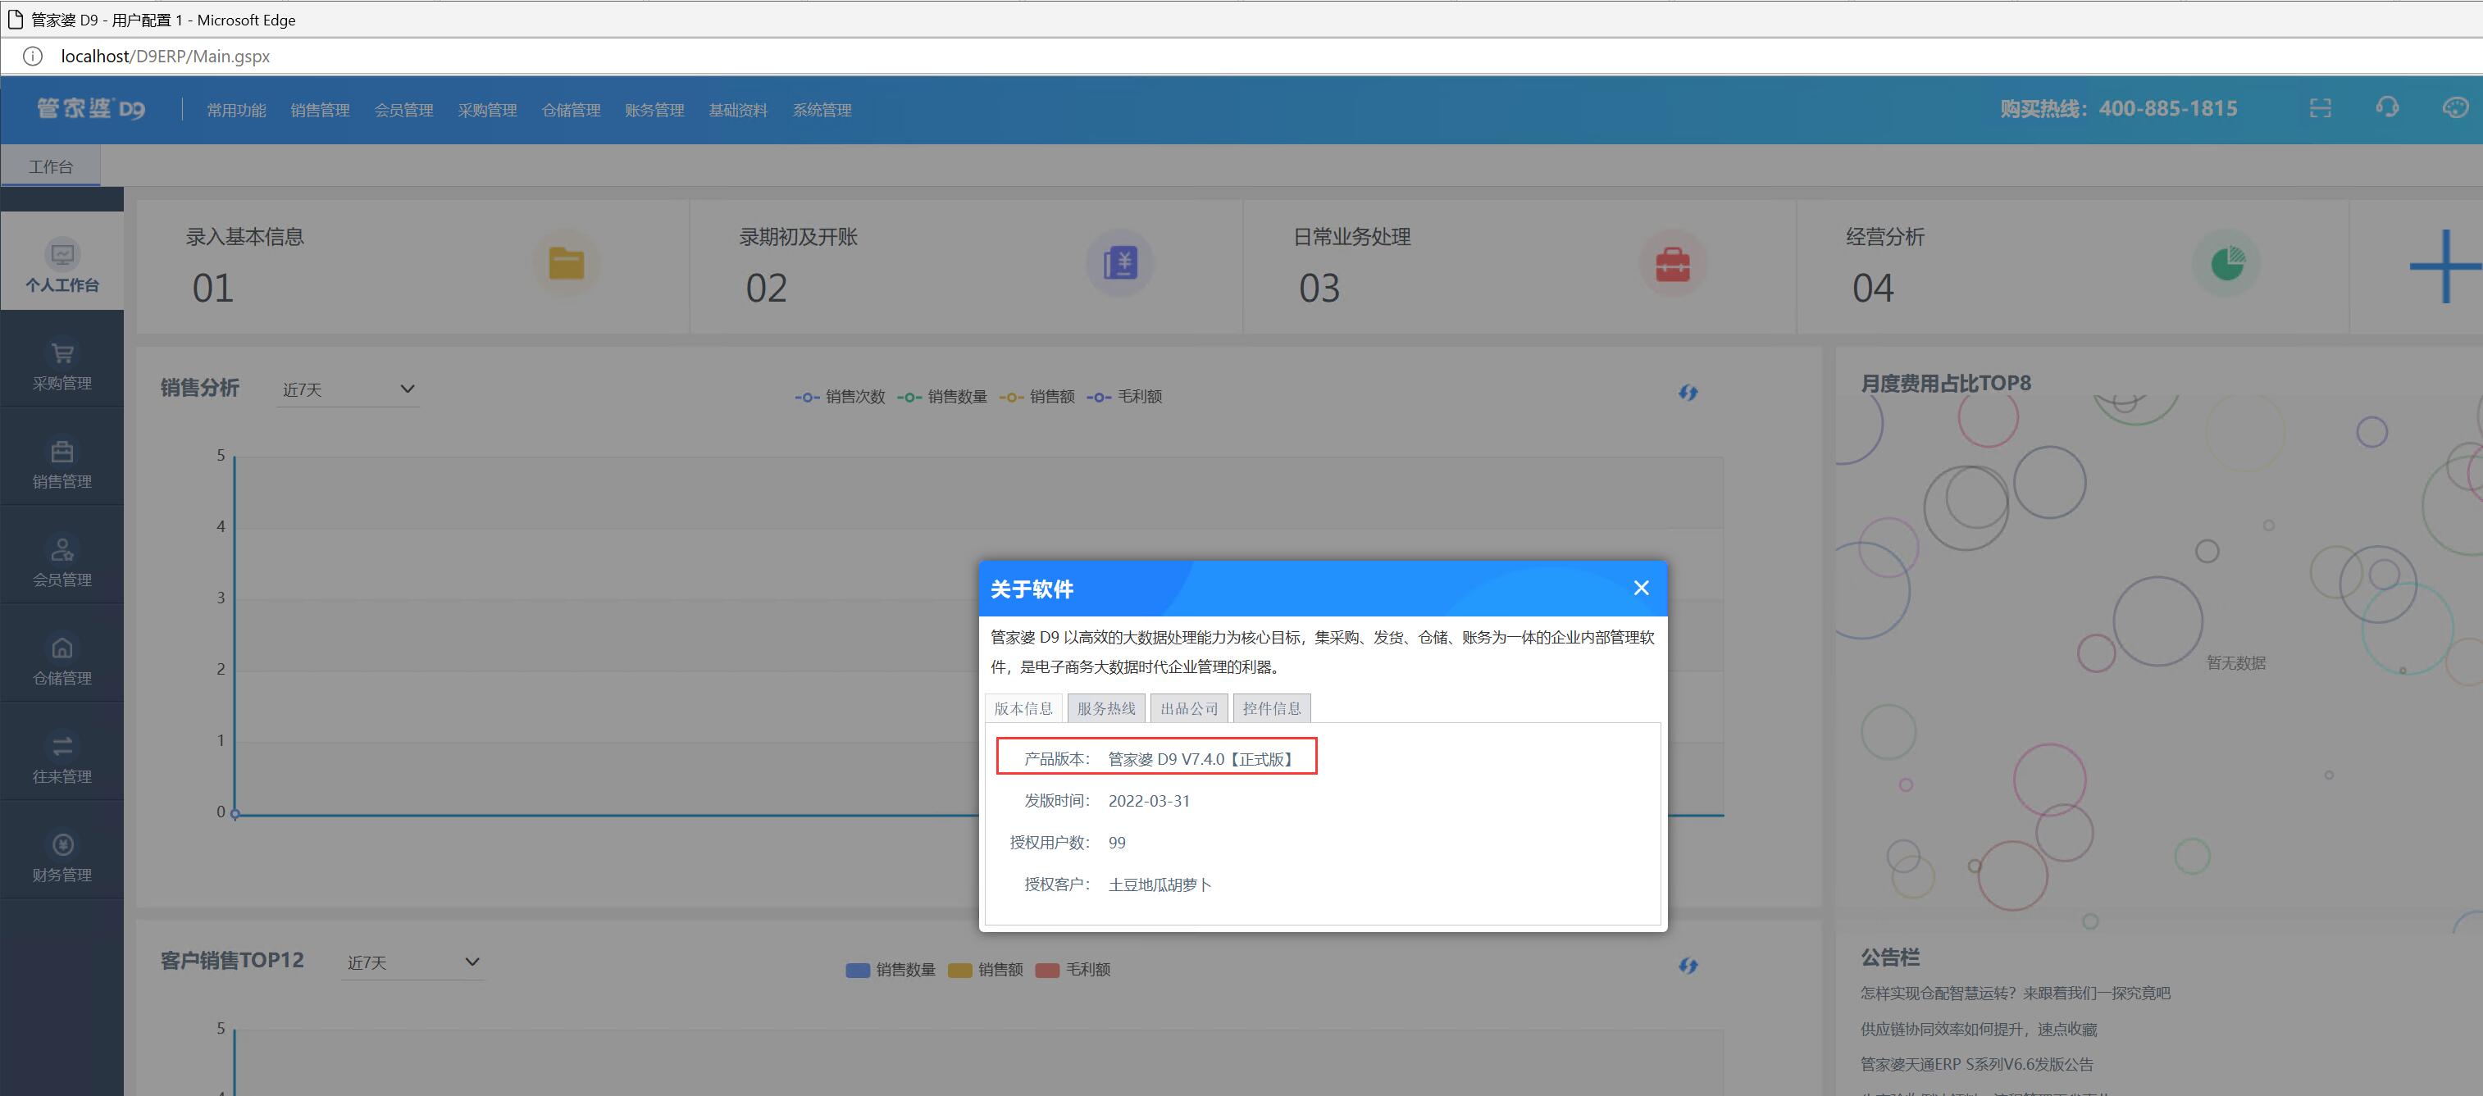Switch to the 服务热线 tab

coord(1106,708)
